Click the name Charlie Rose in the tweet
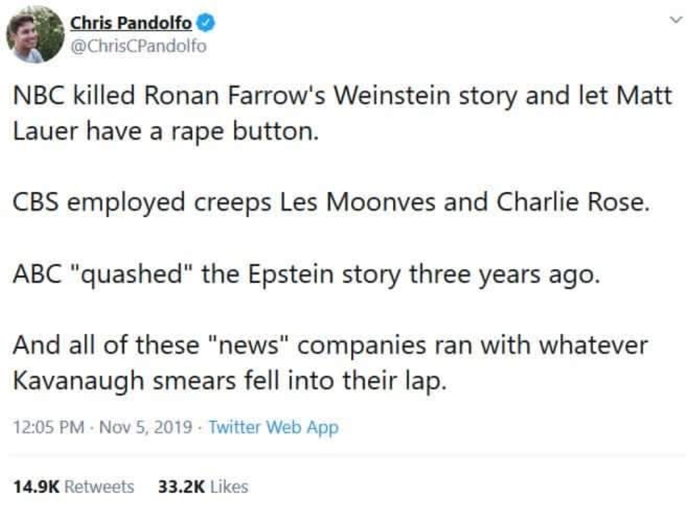The image size is (695, 509). pos(573,202)
